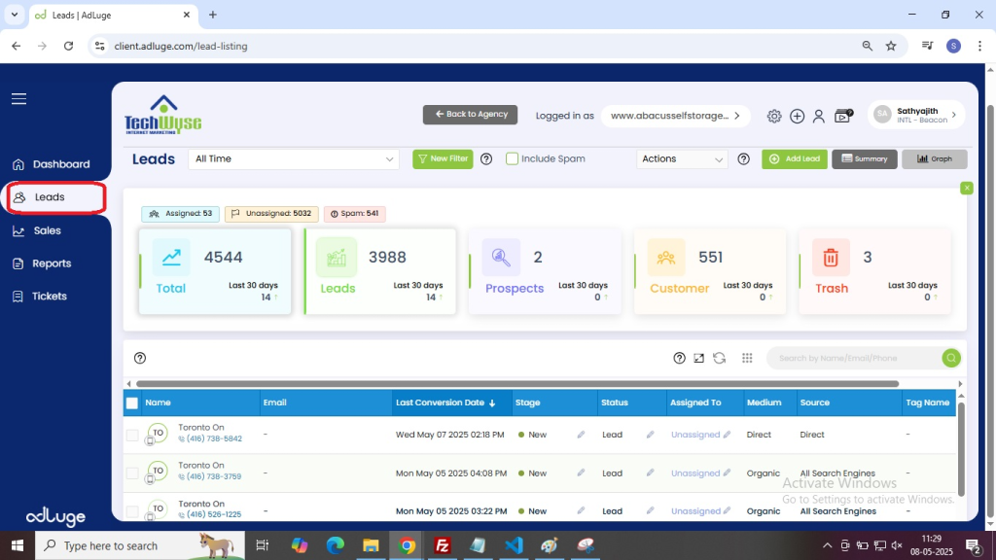
Task: Click the green search magnifier button
Action: (950, 358)
